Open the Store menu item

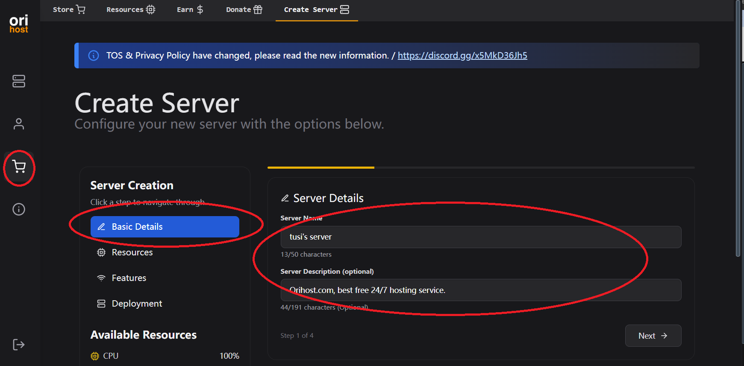point(69,9)
